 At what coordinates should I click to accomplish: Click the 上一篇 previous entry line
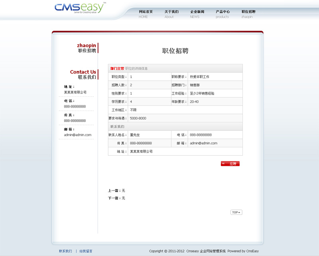(116, 191)
